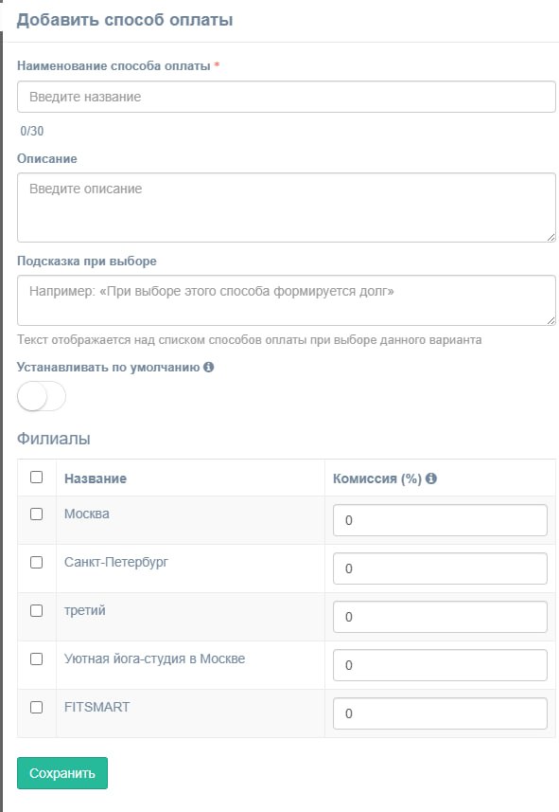559x812 pixels.
Task: Click the commission field for третий
Action: [440, 617]
